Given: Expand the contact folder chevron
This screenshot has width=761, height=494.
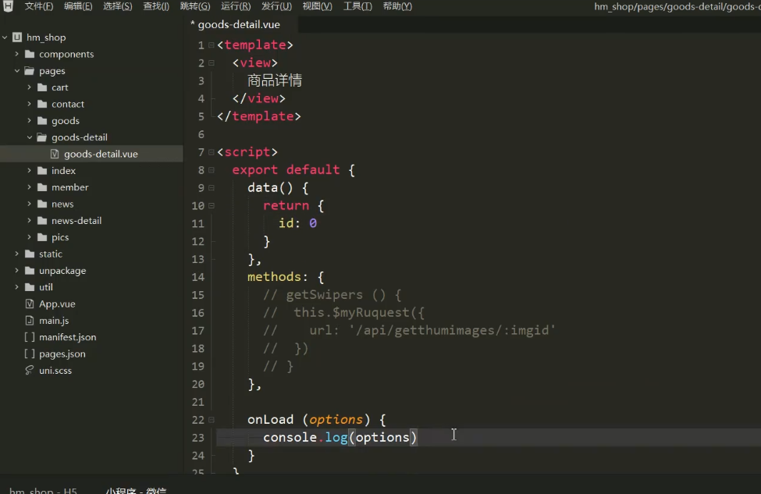Looking at the screenshot, I should (30, 104).
